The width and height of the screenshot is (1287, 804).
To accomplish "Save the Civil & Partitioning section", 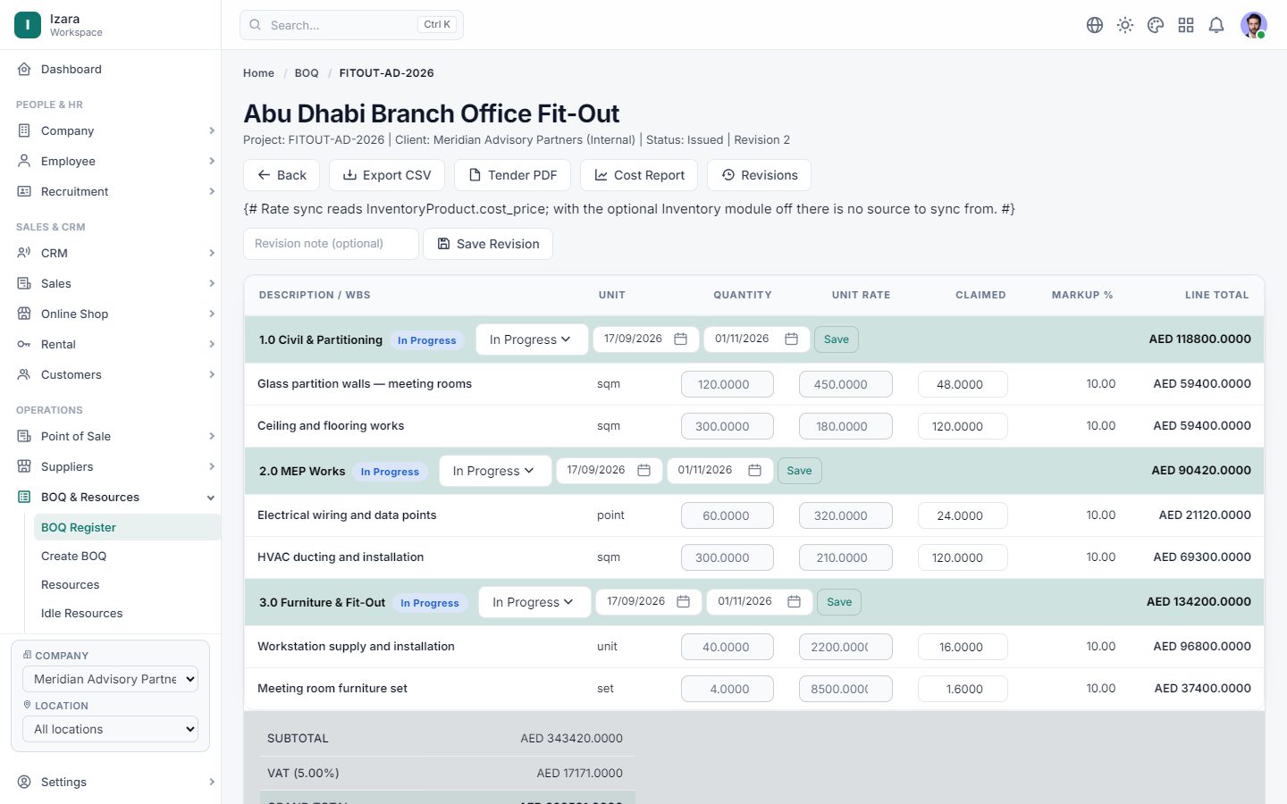I will pos(837,339).
